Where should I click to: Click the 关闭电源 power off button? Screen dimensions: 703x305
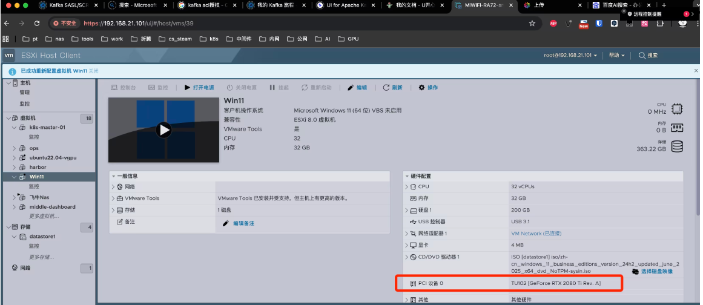coord(242,87)
